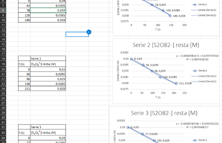
Task: Select the 77; 0,0295 point in Serie 3
Action: tap(143, 134)
